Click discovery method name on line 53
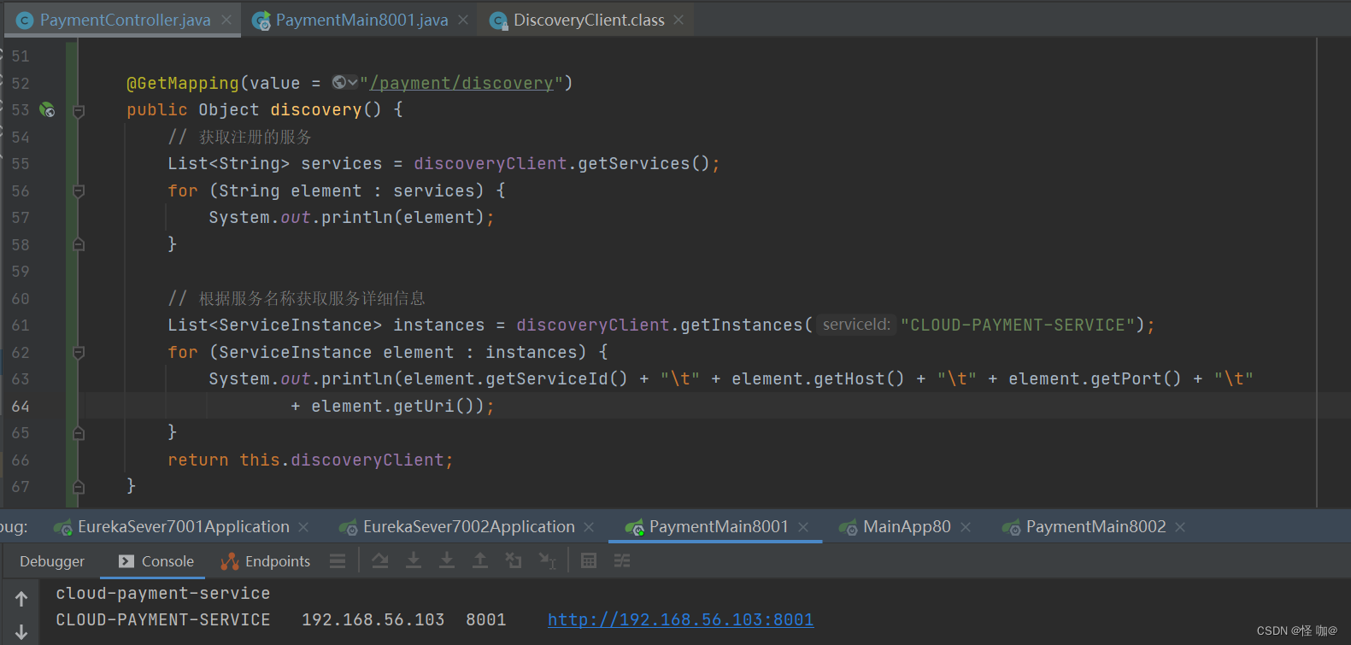 (316, 109)
